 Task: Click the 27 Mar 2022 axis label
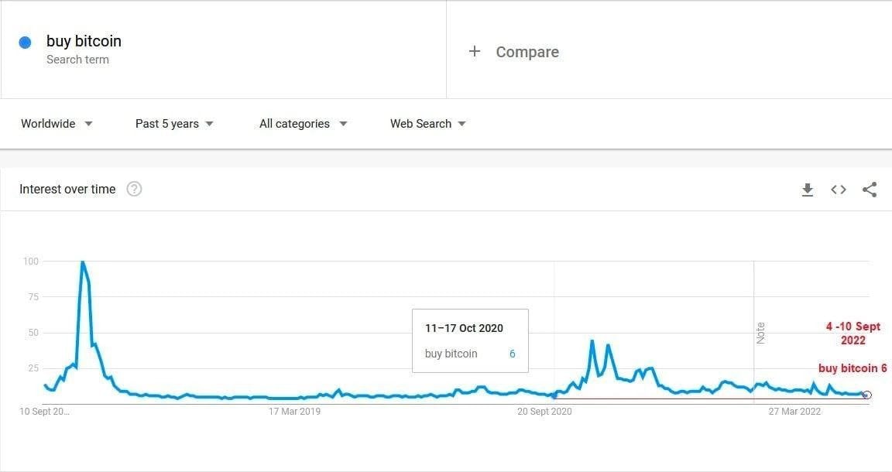pyautogui.click(x=794, y=412)
